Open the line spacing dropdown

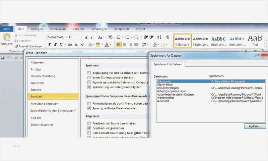click(145, 45)
